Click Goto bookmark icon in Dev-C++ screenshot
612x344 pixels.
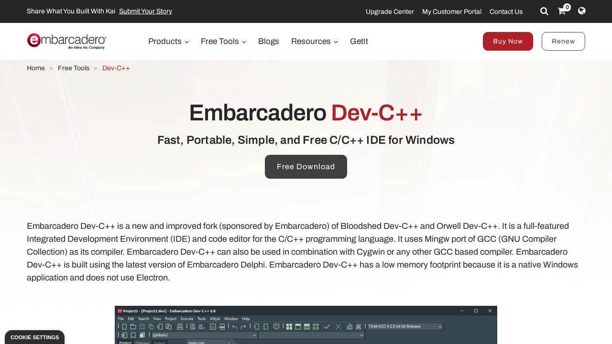[x=142, y=335]
